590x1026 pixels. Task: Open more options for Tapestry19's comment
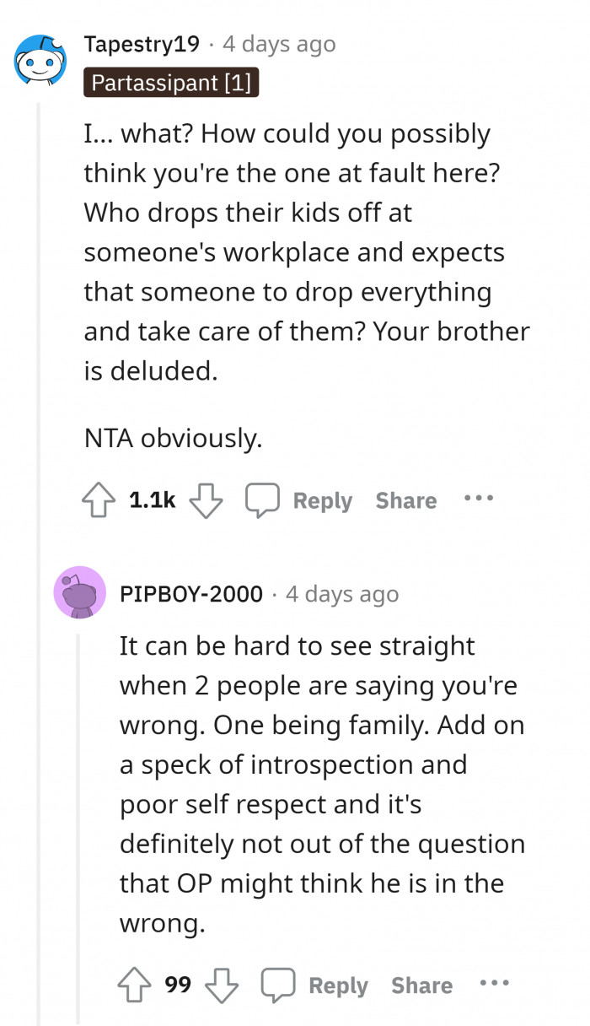tap(478, 498)
